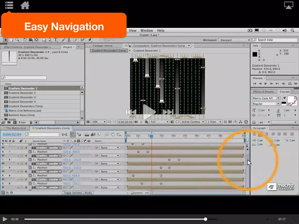Toggle visibility eye for layer 3
The width and height of the screenshot is (299, 224).
3,148
